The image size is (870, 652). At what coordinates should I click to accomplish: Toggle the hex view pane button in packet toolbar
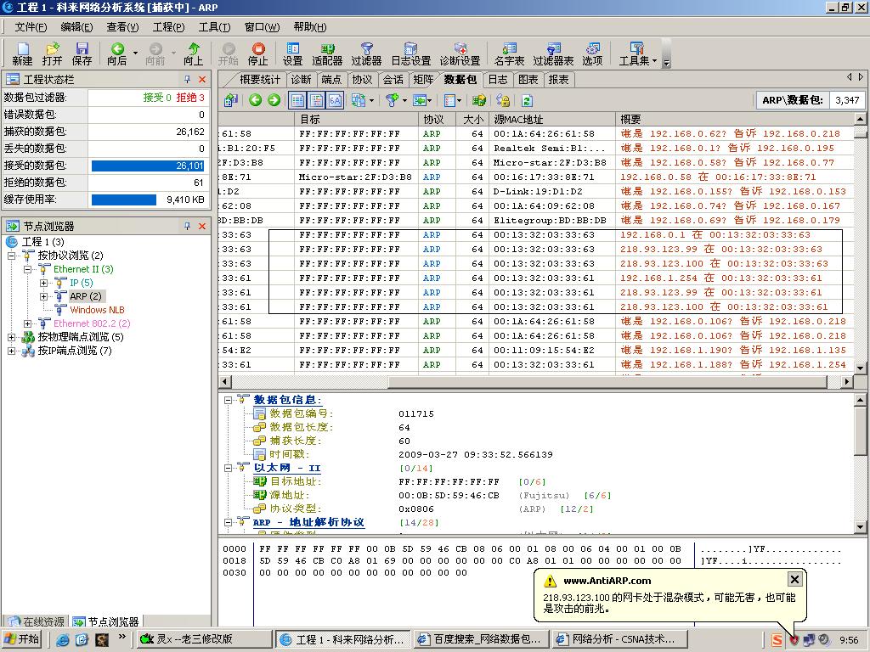335,100
